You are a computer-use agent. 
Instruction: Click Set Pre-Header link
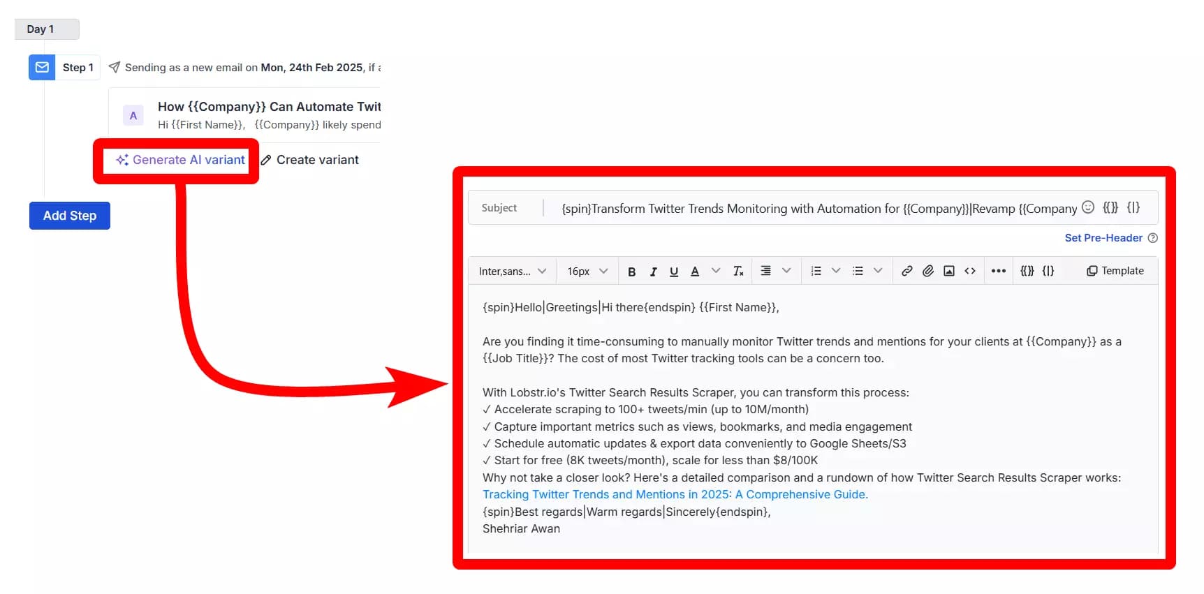pyautogui.click(x=1103, y=238)
